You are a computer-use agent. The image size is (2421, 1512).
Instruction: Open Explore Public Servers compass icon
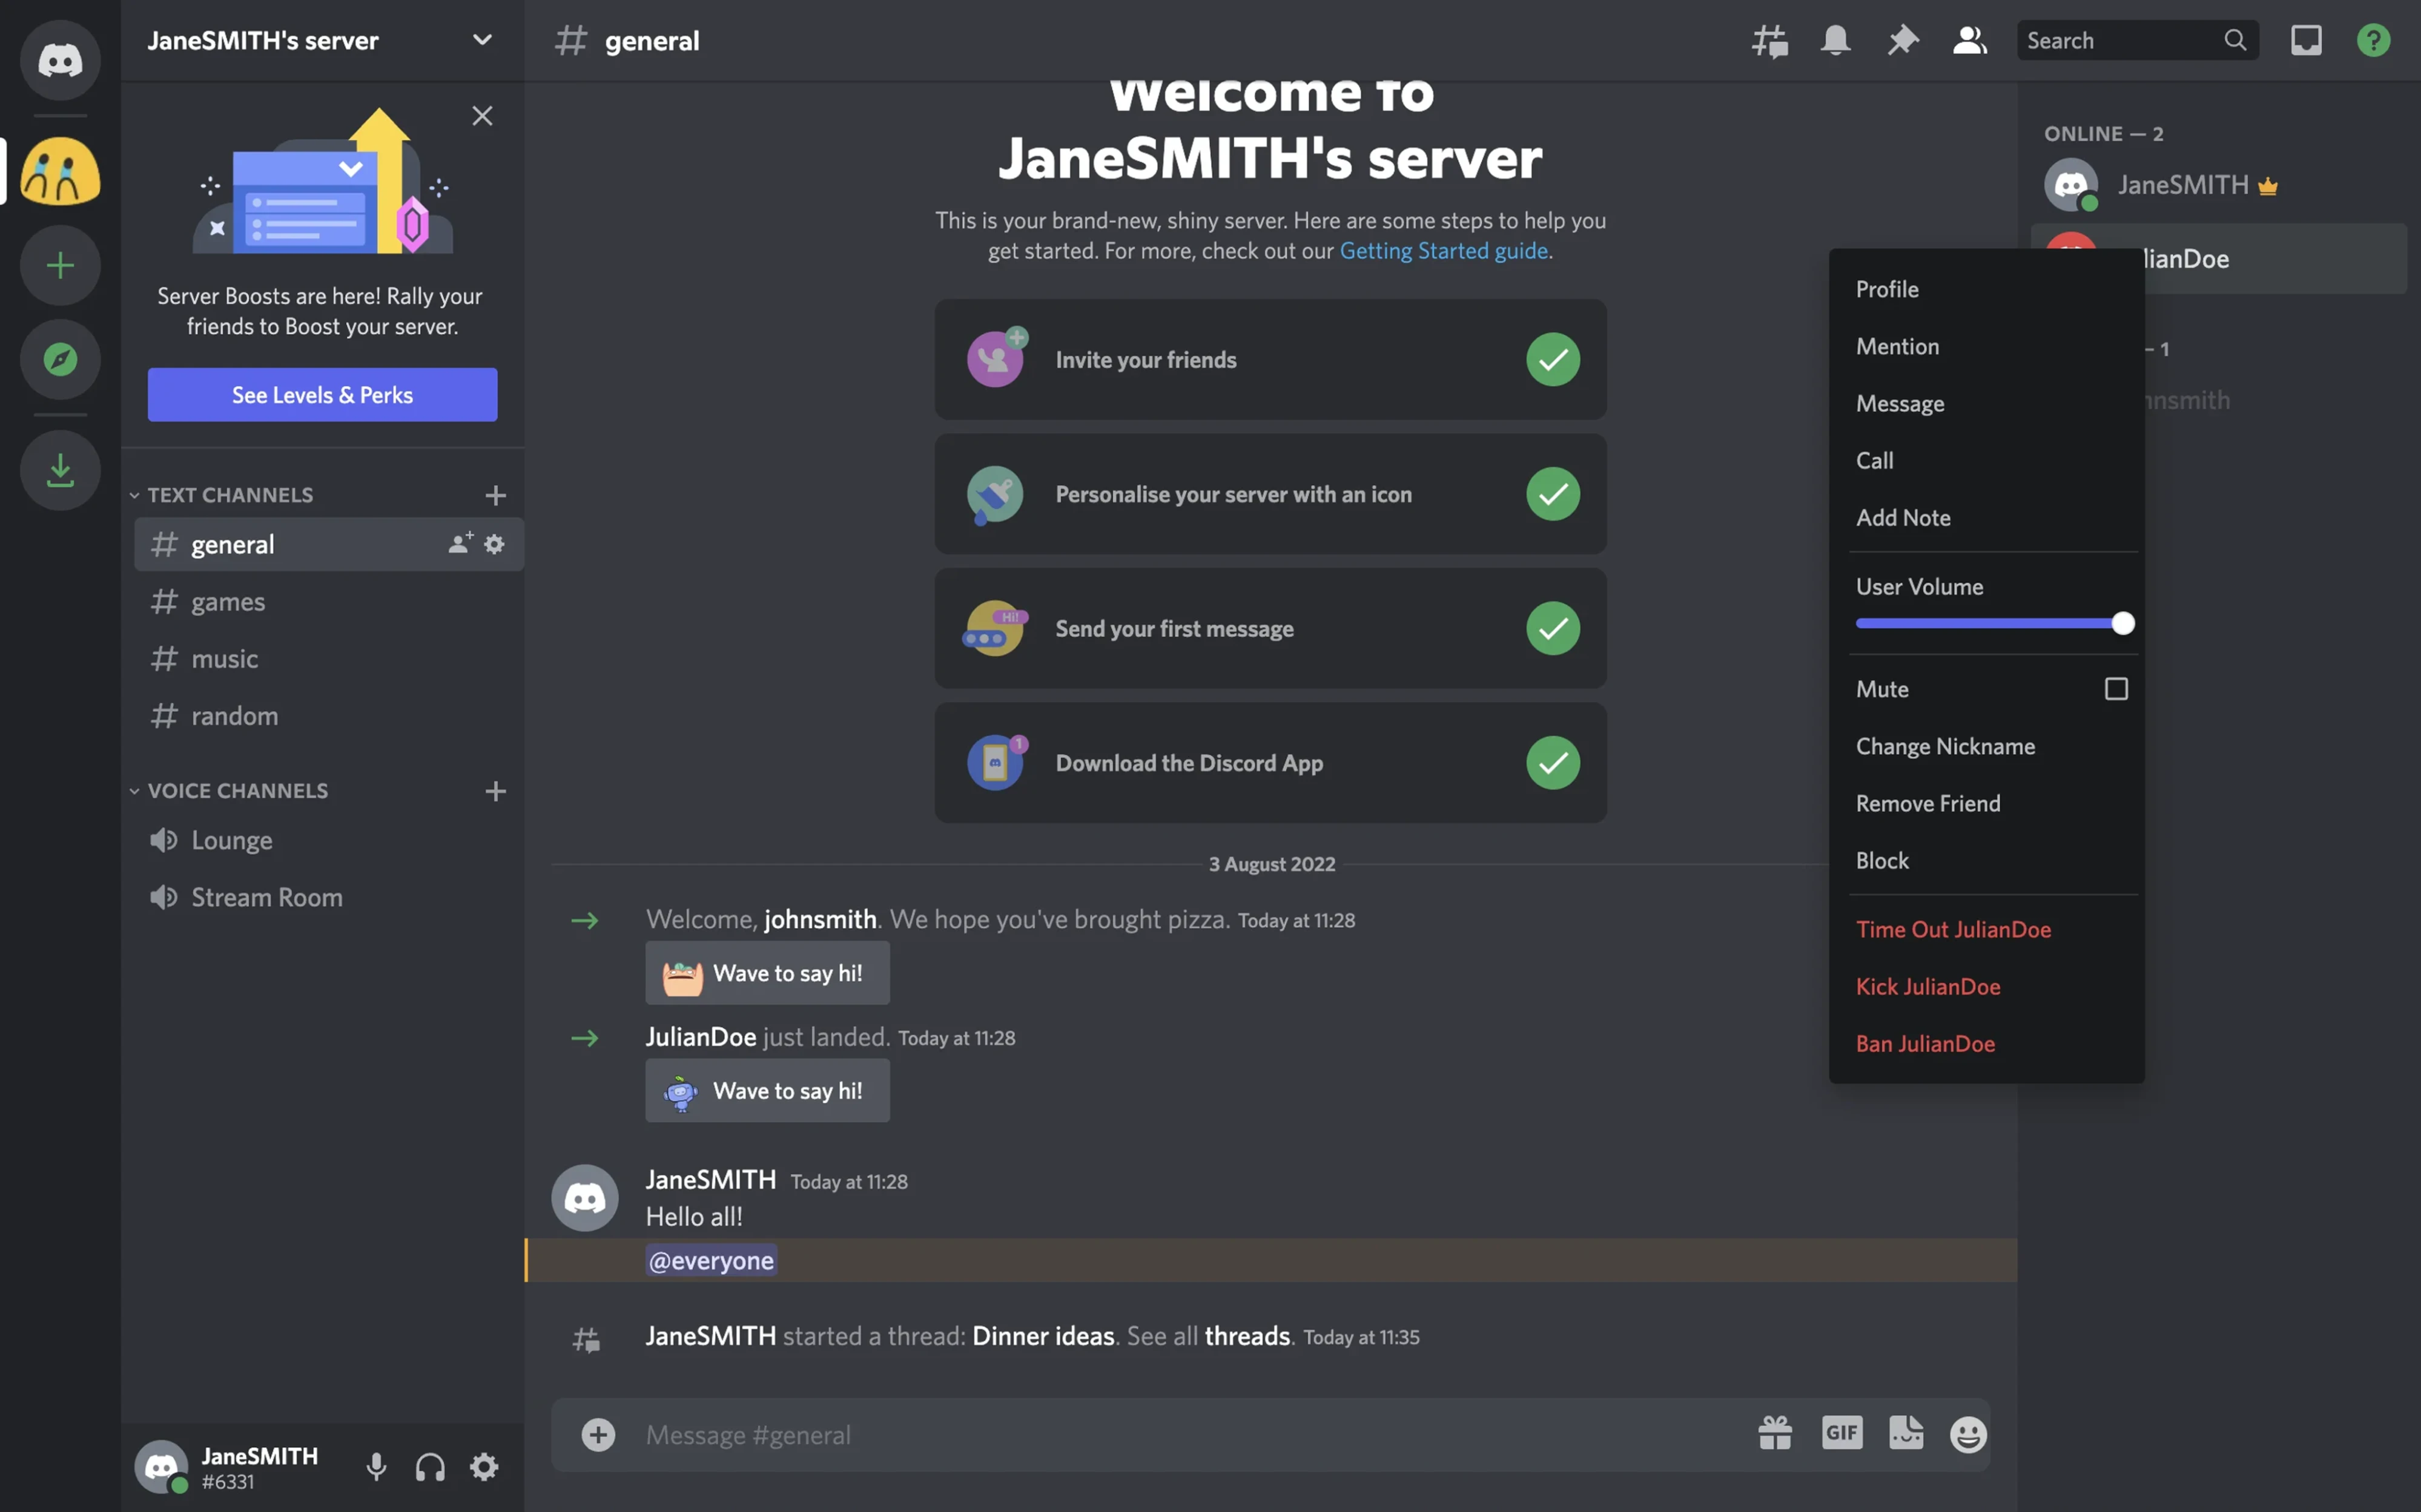pos(60,359)
